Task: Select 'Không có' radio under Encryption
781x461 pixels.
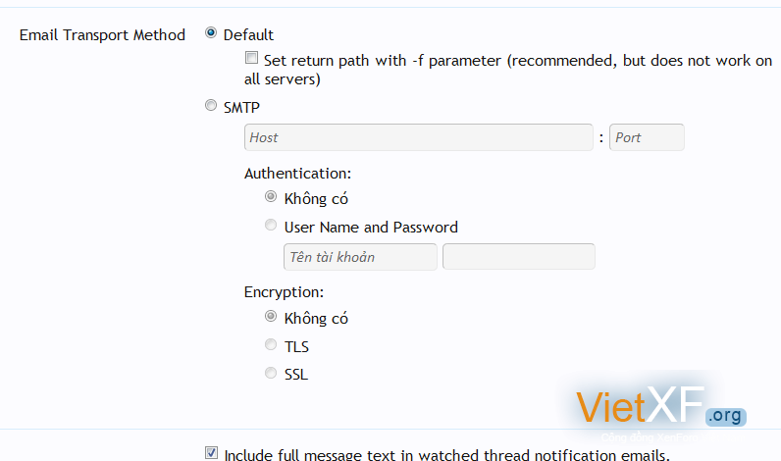Action: [271, 317]
